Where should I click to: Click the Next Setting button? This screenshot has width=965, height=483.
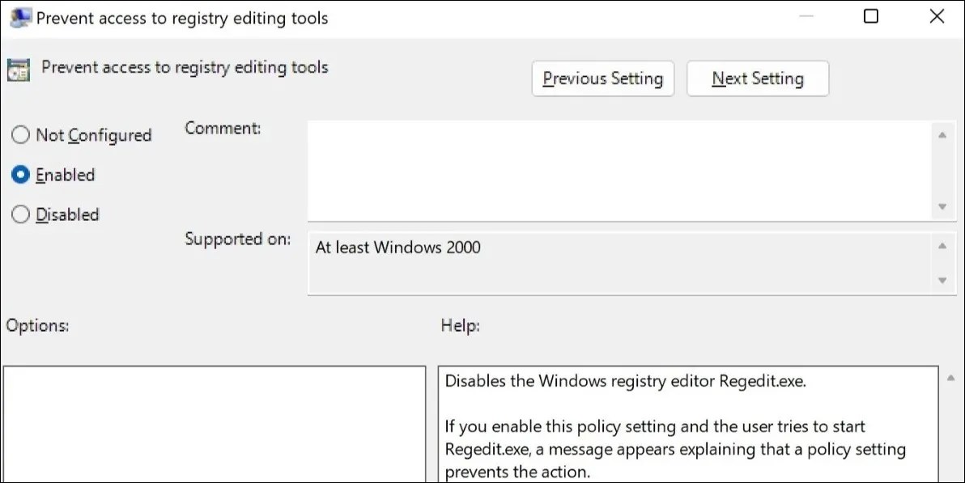(x=757, y=78)
